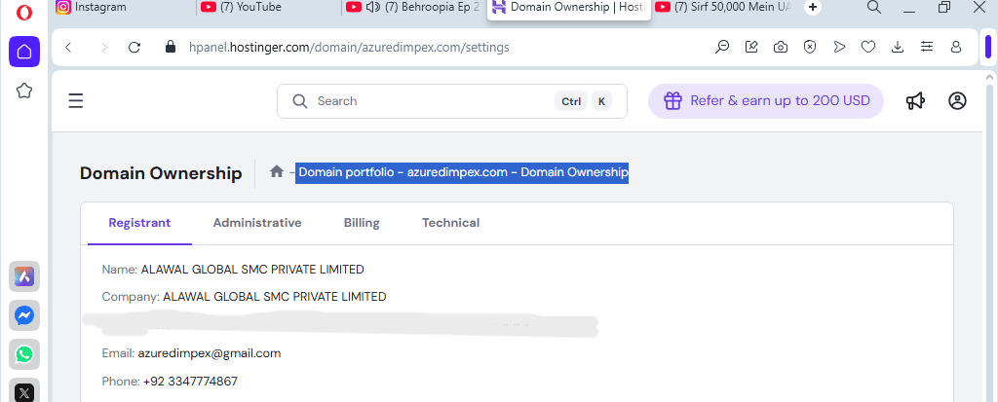Switch to the (7) YouTube tab

pyautogui.click(x=269, y=8)
